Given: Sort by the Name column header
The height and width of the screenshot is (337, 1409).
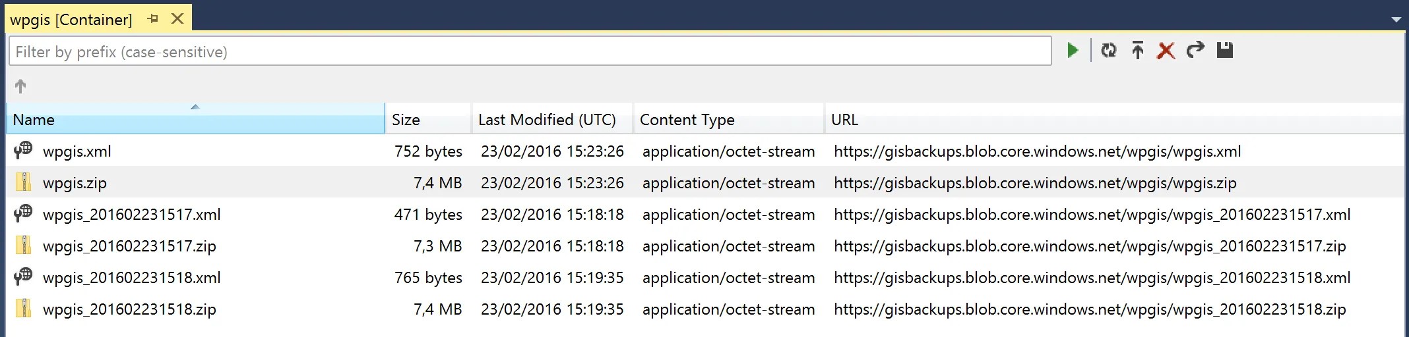Looking at the screenshot, I should (195, 119).
